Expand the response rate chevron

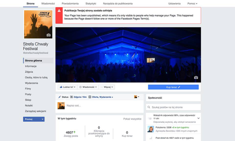tap(198, 119)
